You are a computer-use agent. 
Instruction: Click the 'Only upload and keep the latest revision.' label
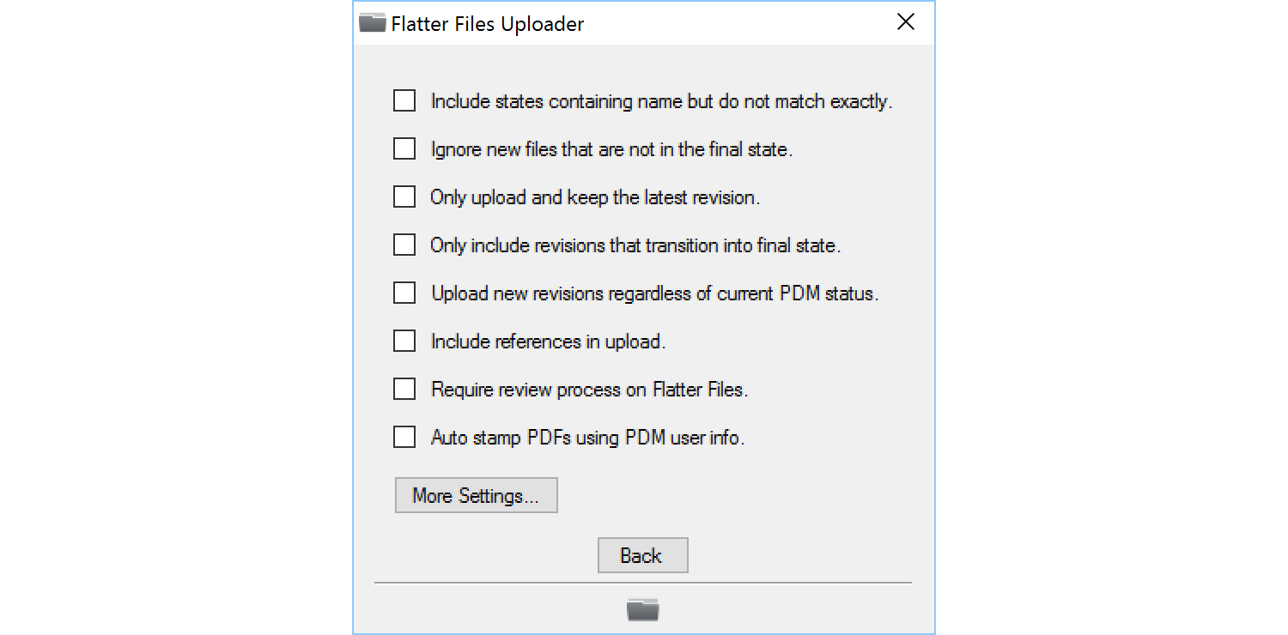point(595,197)
